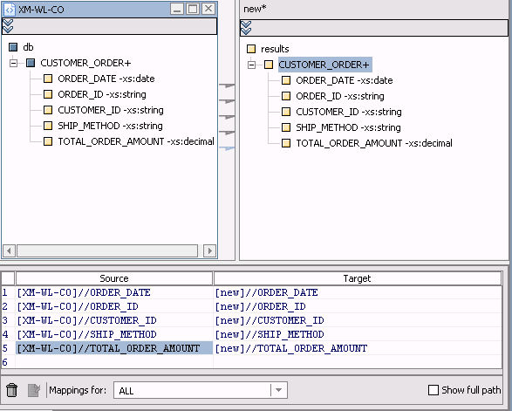Select SHIP_METHOD -xs:string in source tree
Screen dimensions: 512x411
click(110, 126)
